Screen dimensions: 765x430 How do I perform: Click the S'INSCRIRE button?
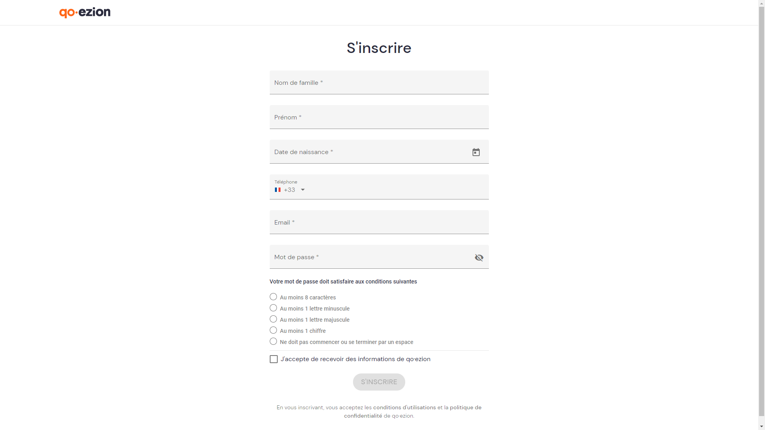tap(379, 382)
